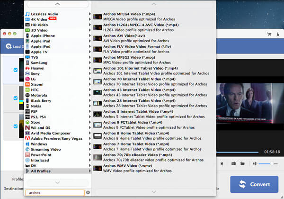Click the LG brand logo icon
Image resolution: width=284 pixels, height=199 pixels.
[x=27, y=79]
